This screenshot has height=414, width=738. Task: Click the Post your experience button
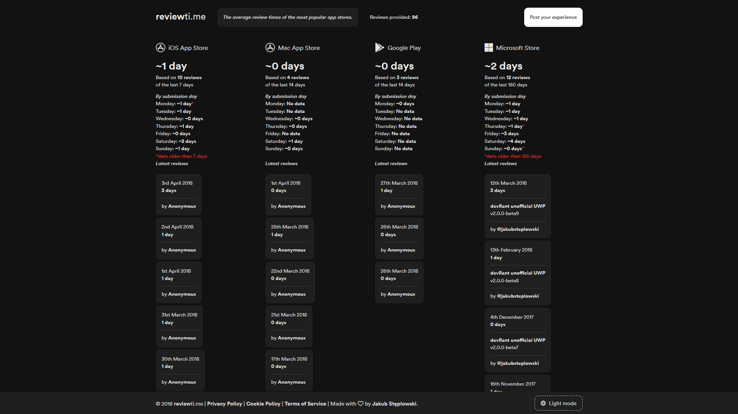point(553,17)
